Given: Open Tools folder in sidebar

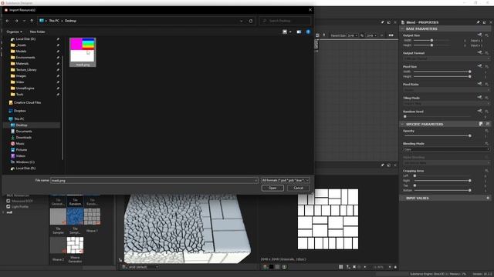Looking at the screenshot, I should coord(19,94).
